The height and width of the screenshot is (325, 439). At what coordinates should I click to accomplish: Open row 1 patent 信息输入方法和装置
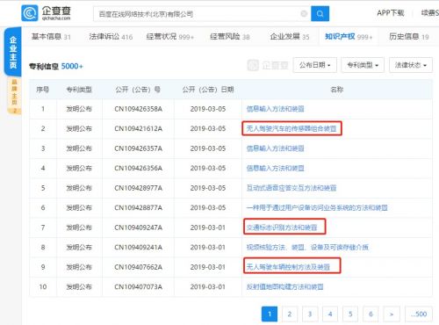pos(275,109)
